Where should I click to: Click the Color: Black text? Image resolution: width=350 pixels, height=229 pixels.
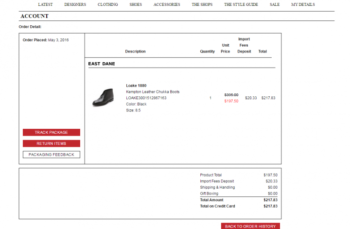click(x=136, y=104)
